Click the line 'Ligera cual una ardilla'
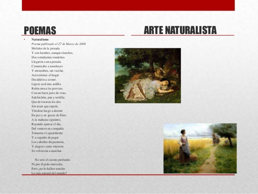The height and width of the screenshot is (194, 258). (46, 84)
